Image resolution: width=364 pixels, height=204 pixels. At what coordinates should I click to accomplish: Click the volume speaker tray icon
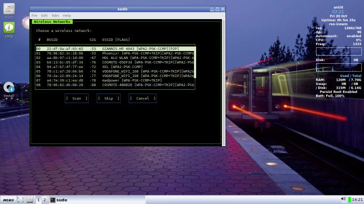click(x=343, y=199)
